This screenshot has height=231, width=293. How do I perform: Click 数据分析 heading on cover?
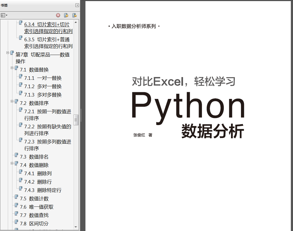[213, 131]
